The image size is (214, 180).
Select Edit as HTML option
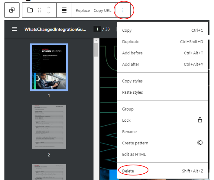click(x=134, y=154)
